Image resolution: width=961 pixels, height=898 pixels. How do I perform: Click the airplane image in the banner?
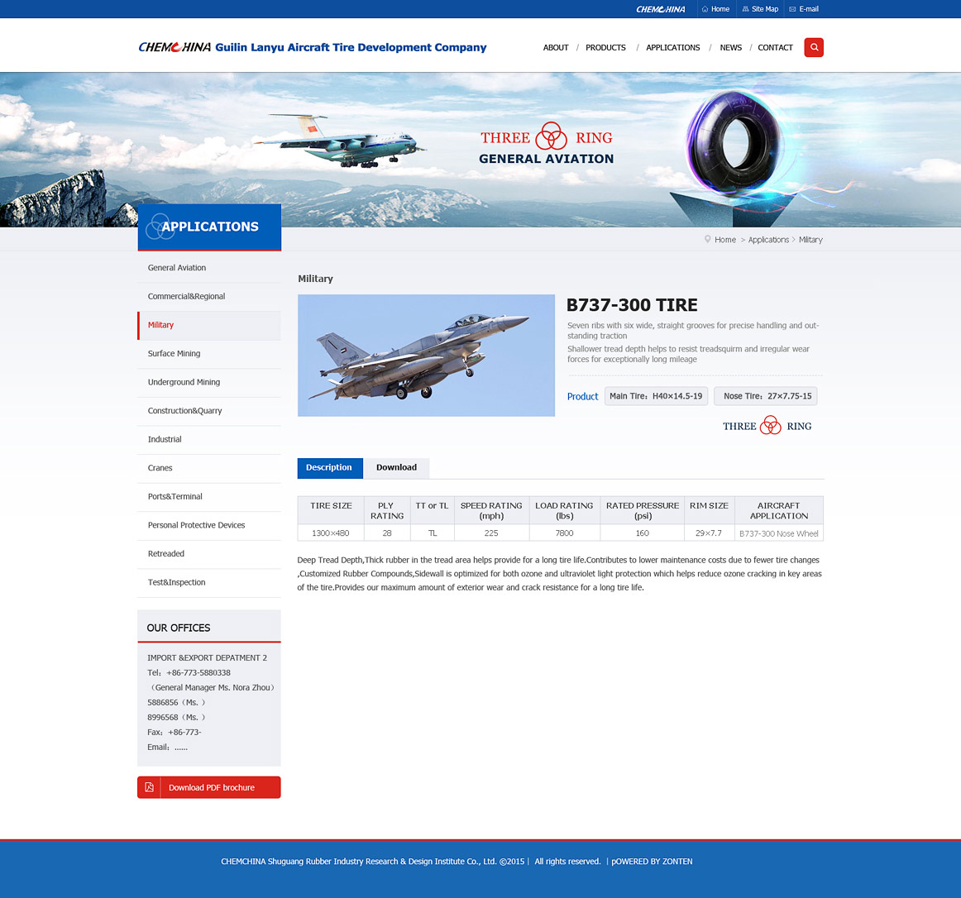tap(341, 141)
